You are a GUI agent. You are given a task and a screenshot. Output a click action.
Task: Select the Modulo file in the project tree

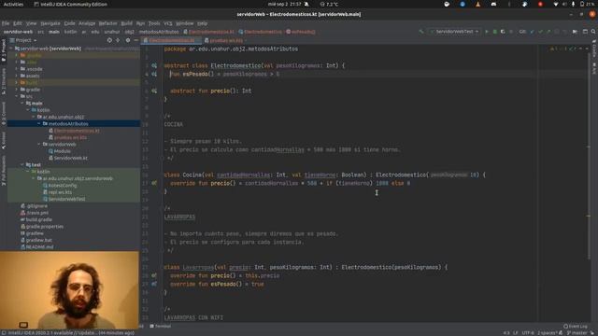[62, 151]
